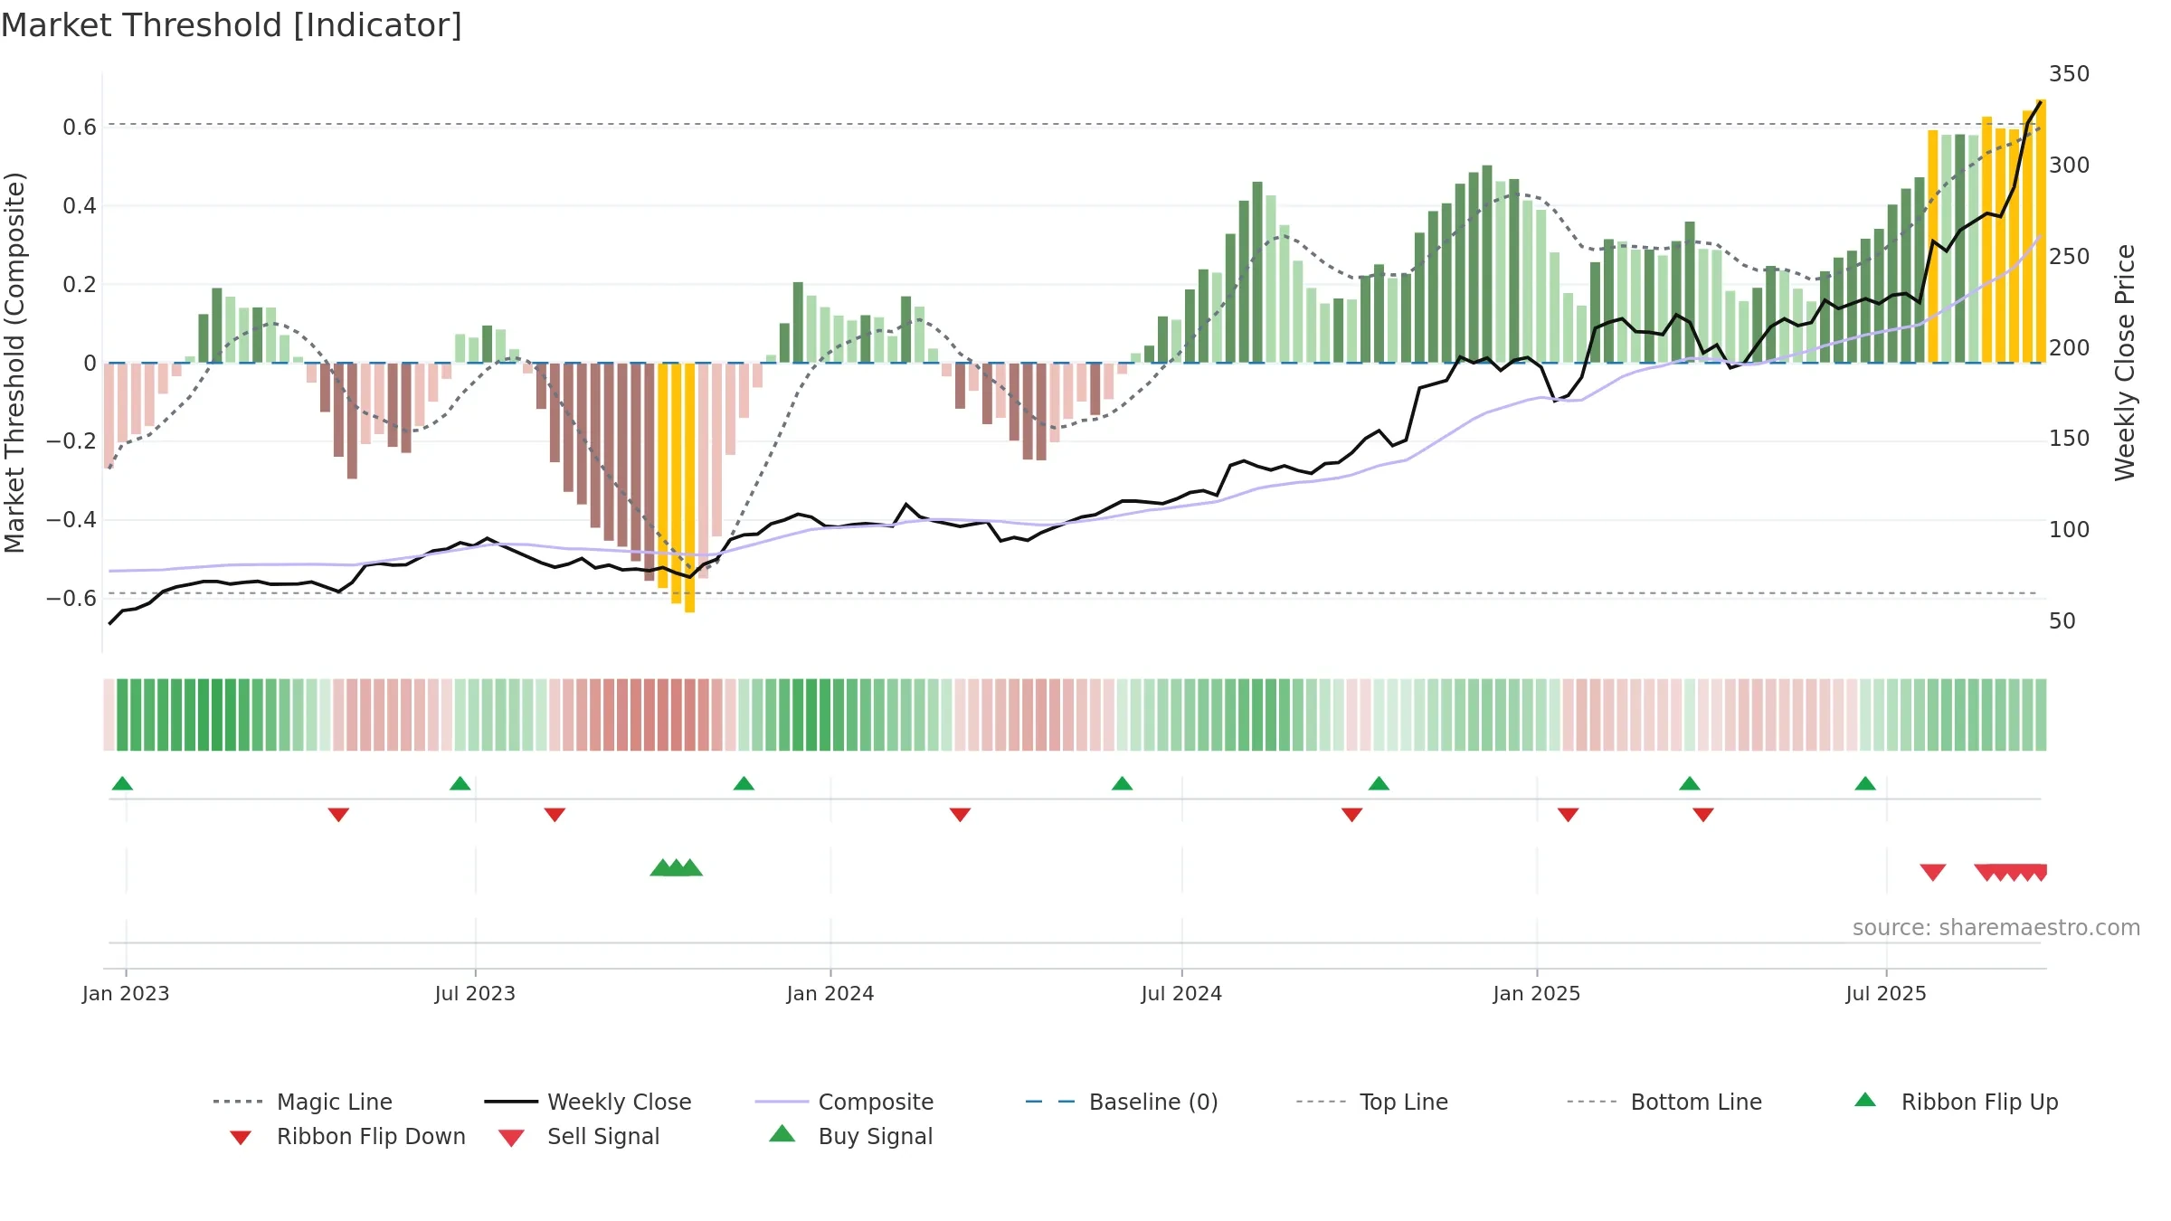Click the Jul 2025 x-axis label
The height and width of the screenshot is (1221, 2171).
[1886, 993]
